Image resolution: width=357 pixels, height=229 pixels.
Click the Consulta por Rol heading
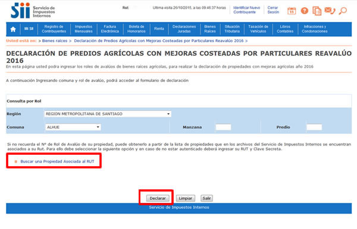point(24,101)
